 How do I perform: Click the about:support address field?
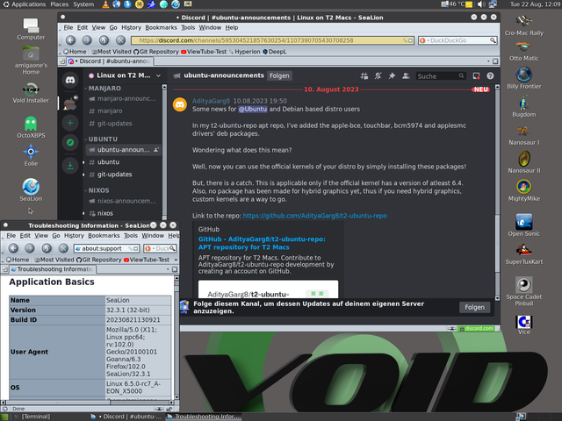click(x=107, y=248)
